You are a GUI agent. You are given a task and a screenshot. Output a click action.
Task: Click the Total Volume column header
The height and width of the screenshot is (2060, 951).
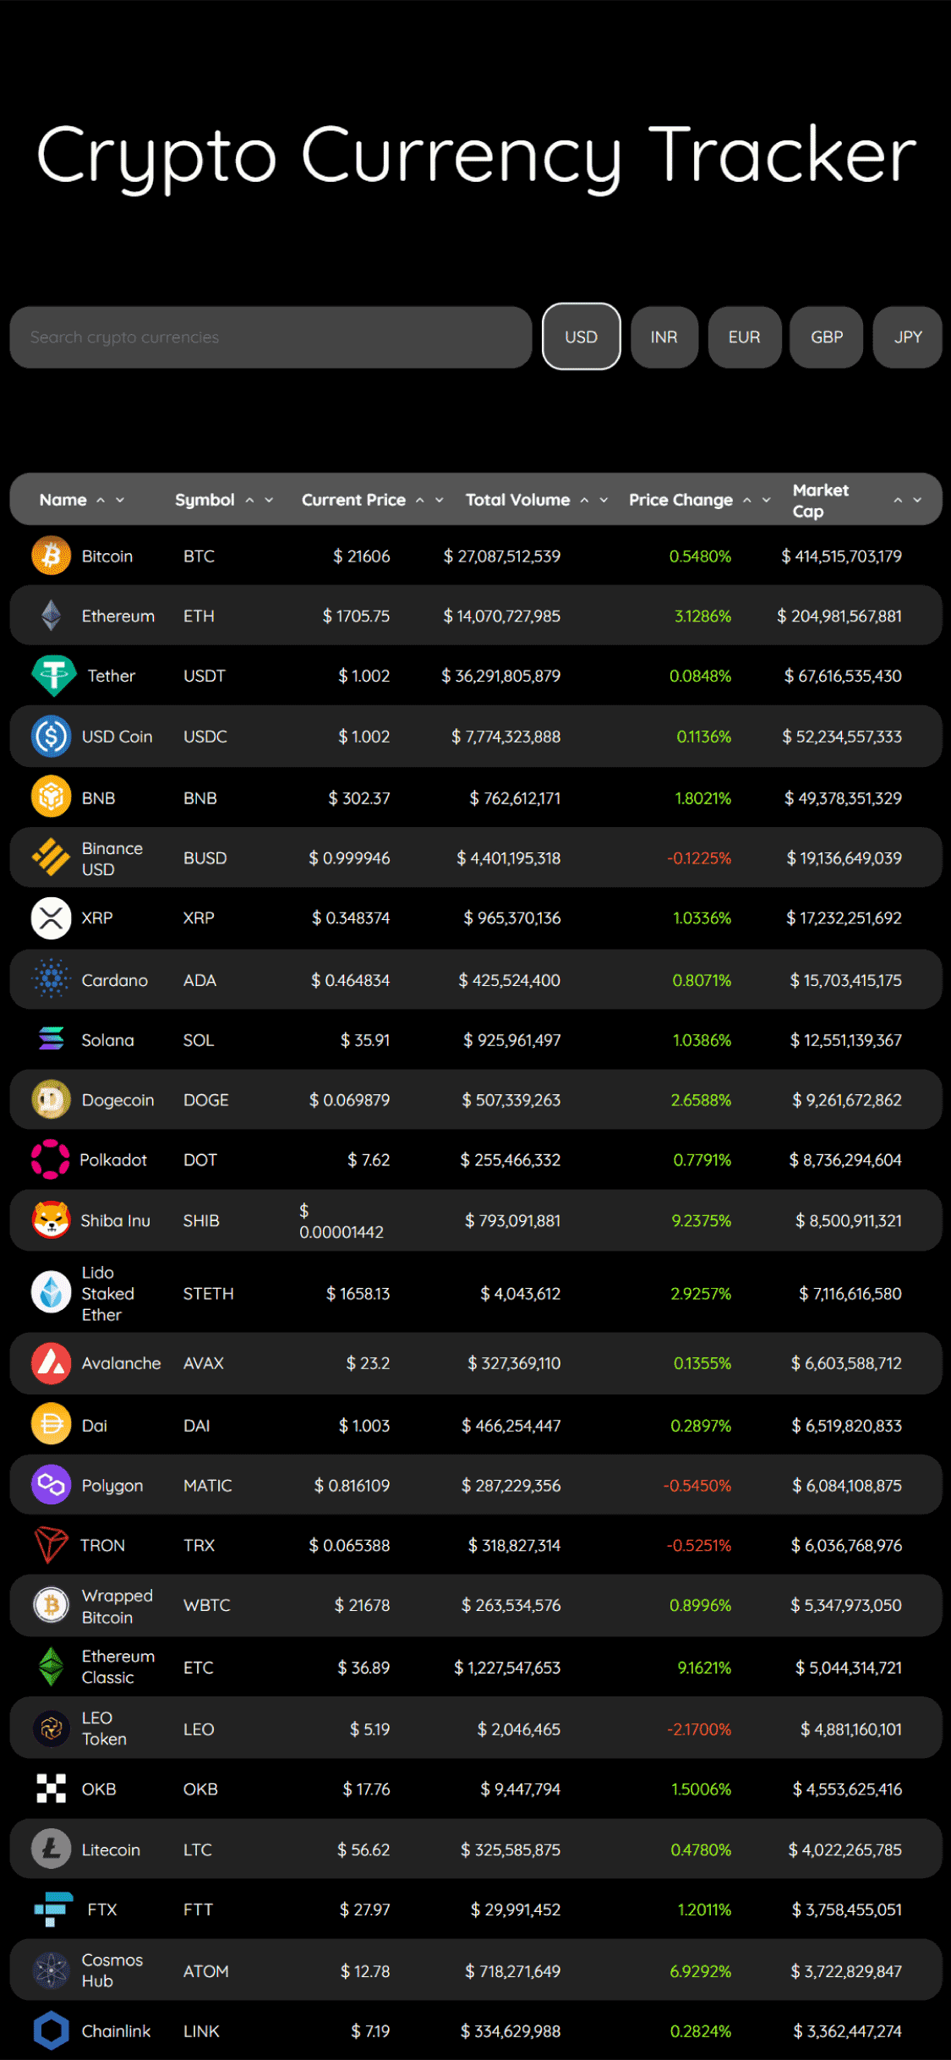(x=517, y=500)
